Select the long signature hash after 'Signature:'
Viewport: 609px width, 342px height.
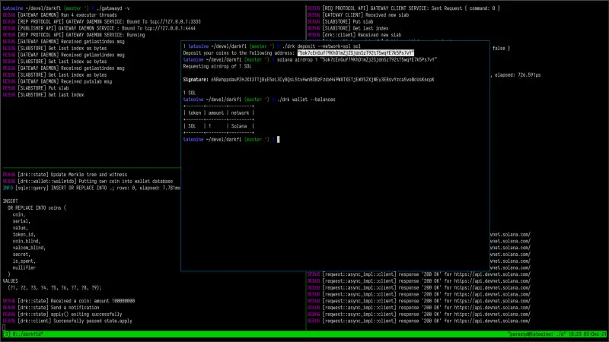click(322, 80)
